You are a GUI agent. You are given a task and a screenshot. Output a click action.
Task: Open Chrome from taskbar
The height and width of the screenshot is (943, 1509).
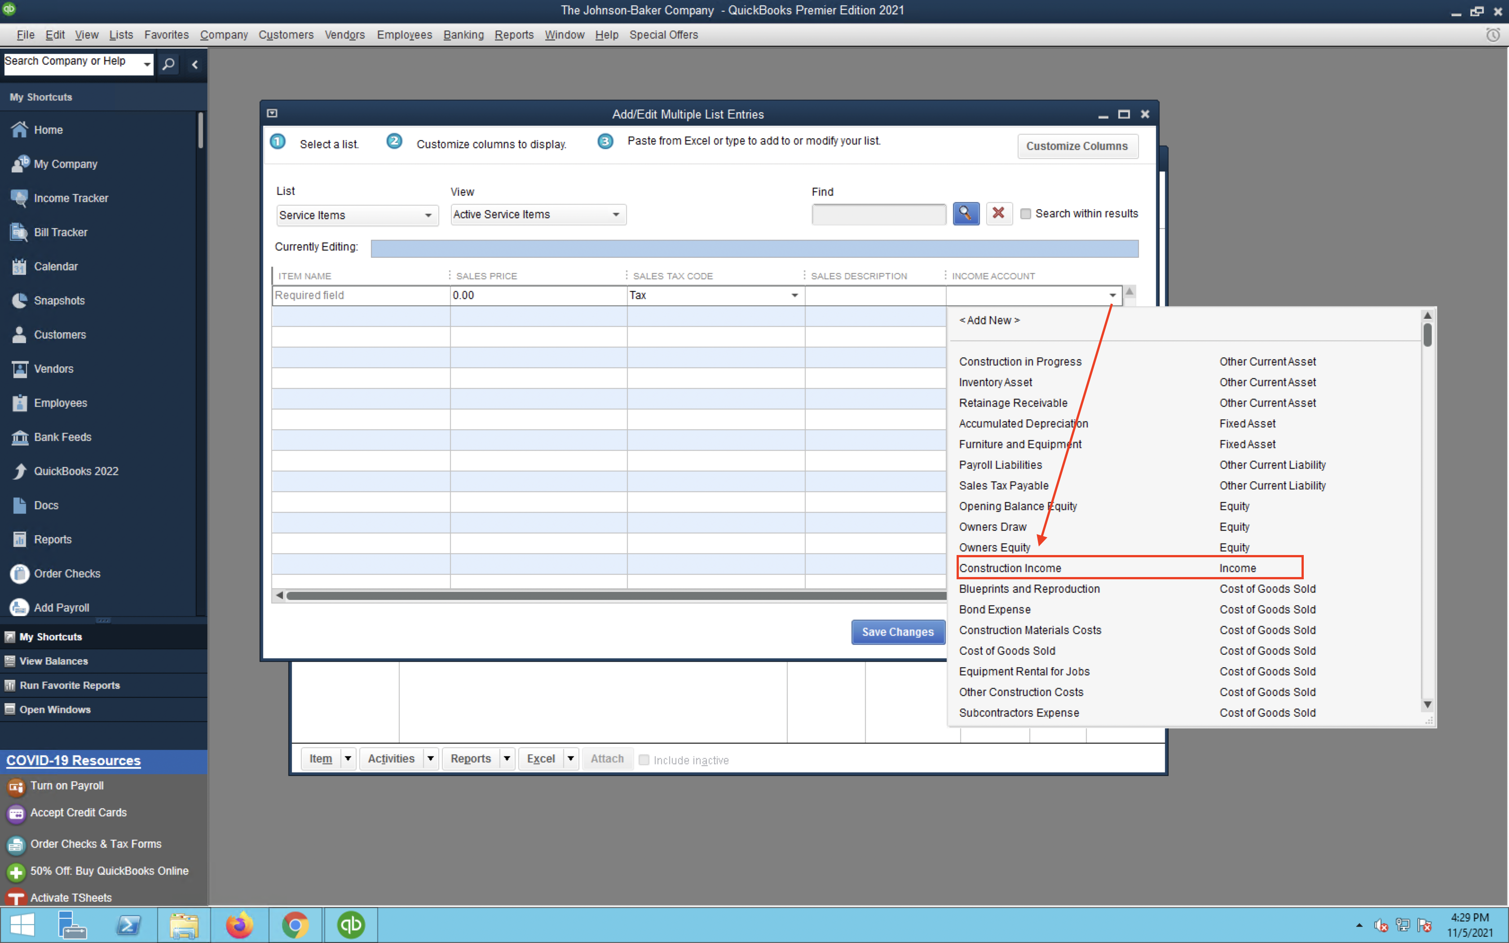point(296,925)
